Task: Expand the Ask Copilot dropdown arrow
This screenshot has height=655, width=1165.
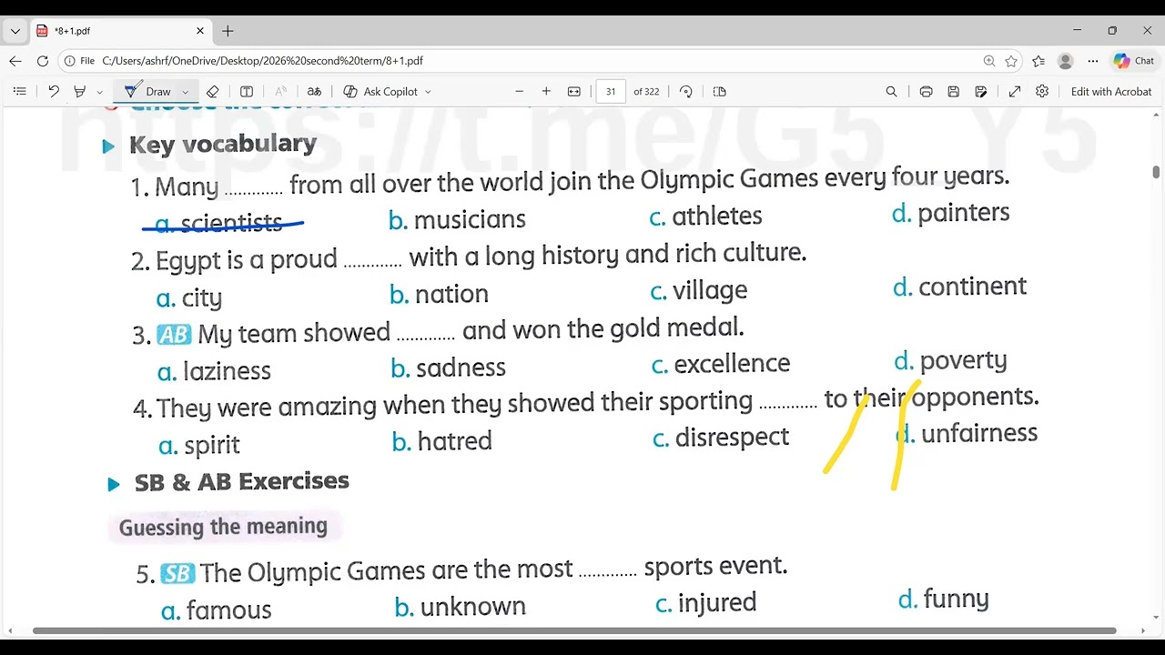Action: 428,92
